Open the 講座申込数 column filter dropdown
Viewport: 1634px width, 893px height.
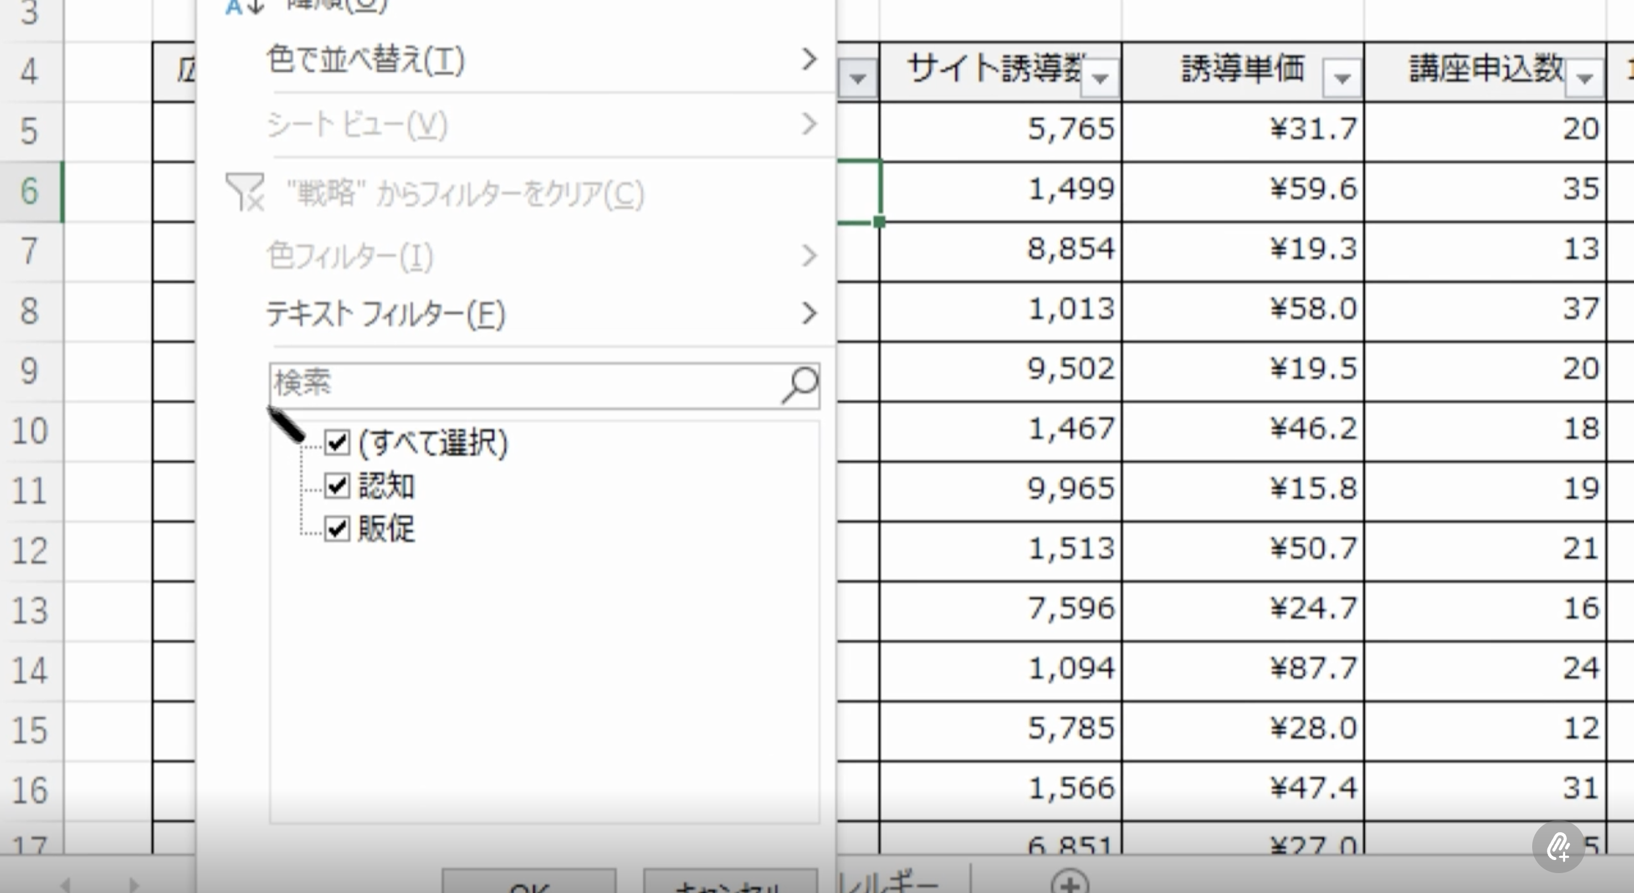pos(1584,78)
